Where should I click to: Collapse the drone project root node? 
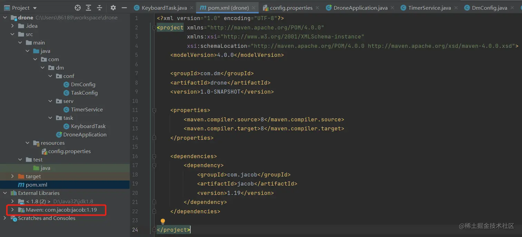[x=5, y=18]
